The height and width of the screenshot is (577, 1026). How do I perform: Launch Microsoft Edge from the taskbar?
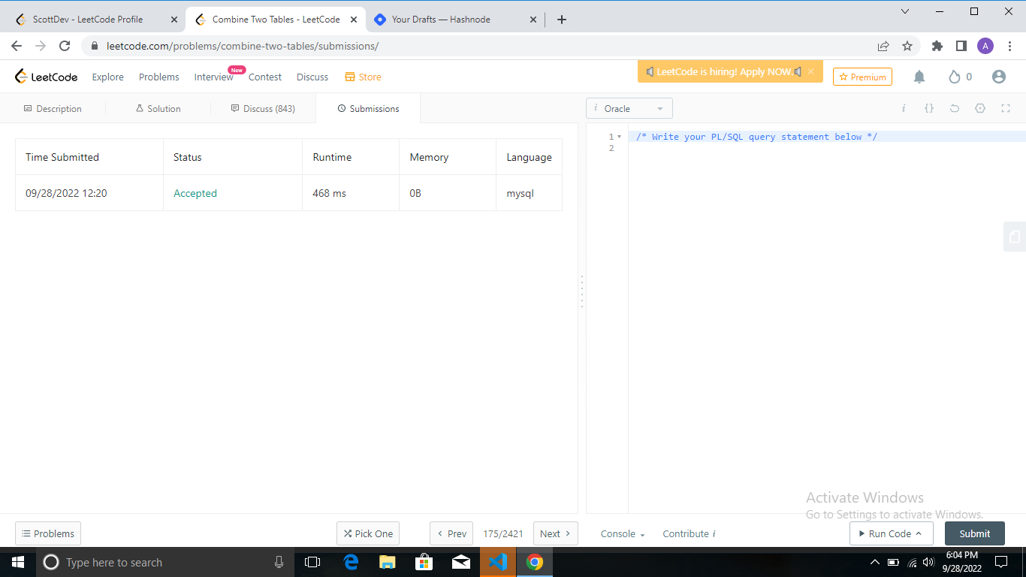[351, 562]
